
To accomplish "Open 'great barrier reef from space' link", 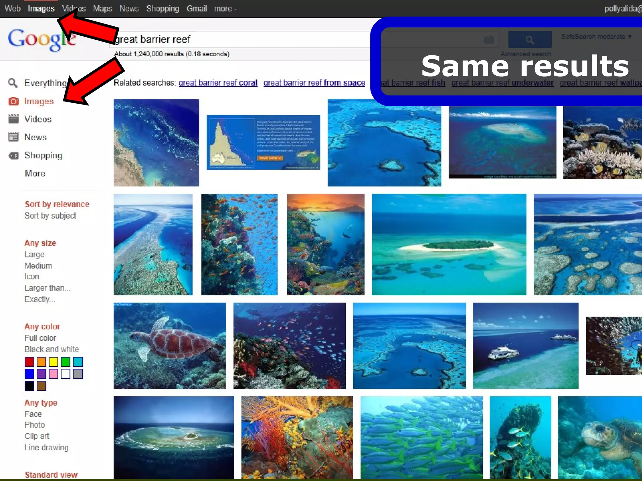I will 314,83.
